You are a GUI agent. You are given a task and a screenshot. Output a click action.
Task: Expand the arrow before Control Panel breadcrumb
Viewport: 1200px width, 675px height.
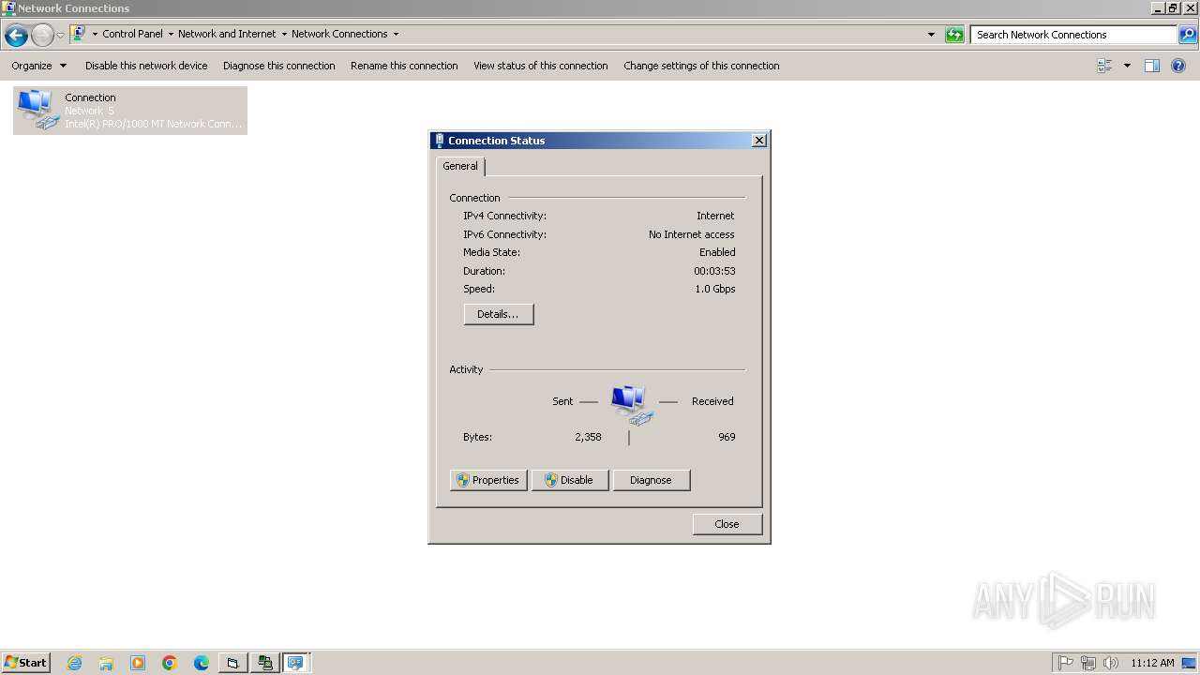pos(95,35)
